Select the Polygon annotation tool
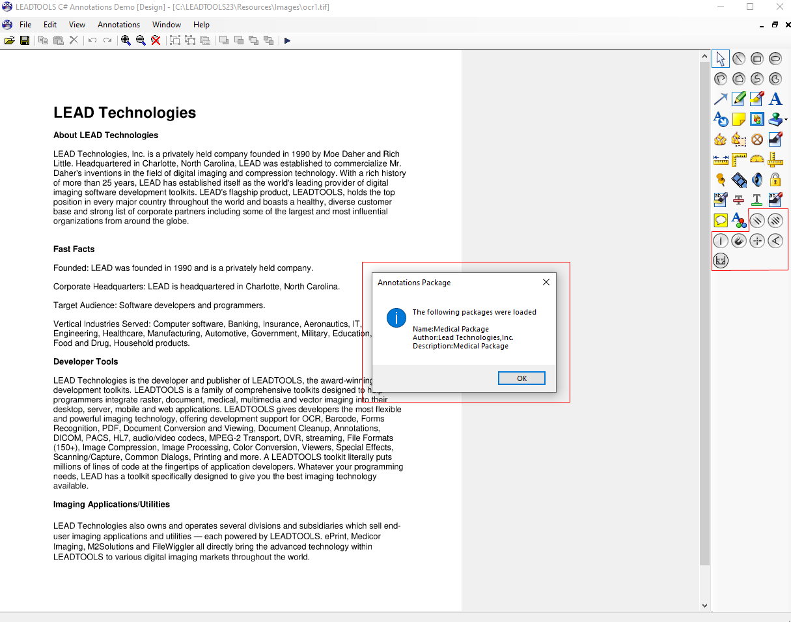791x622 pixels. 739,79
